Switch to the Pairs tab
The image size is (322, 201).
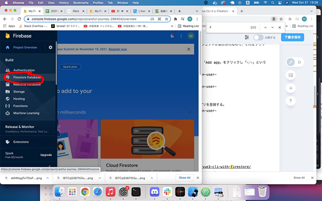[x=76, y=11]
